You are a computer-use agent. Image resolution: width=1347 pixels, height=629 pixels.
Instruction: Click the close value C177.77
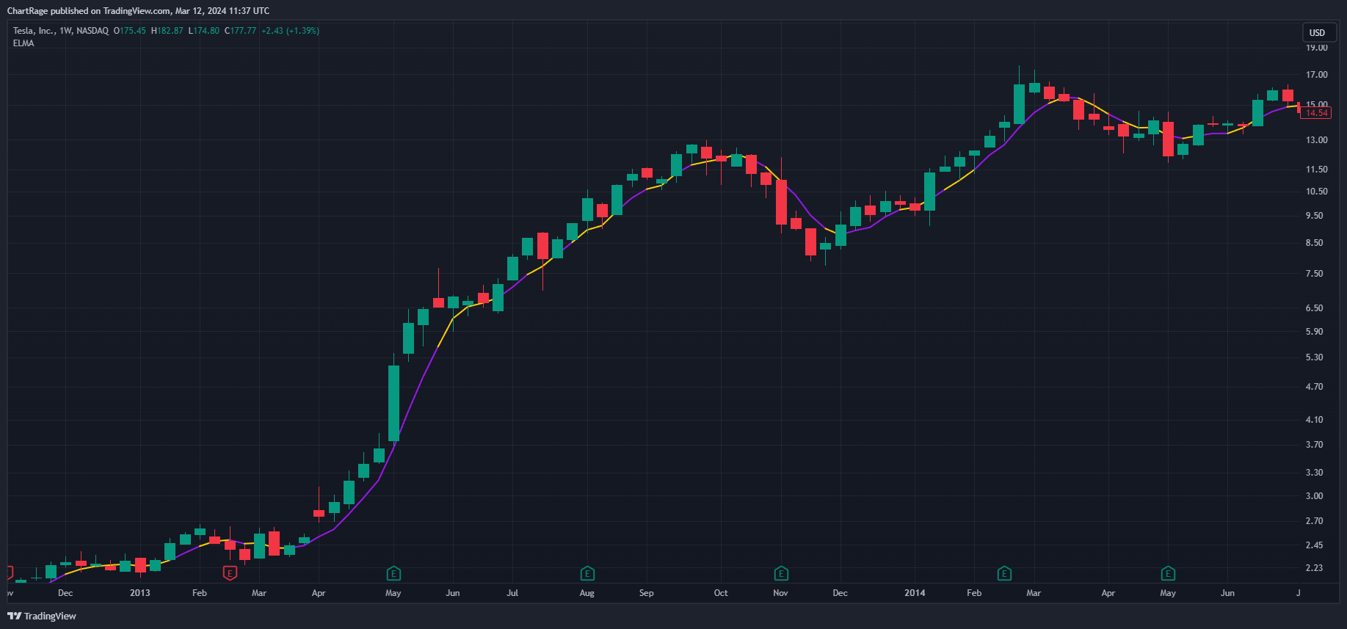tap(241, 31)
